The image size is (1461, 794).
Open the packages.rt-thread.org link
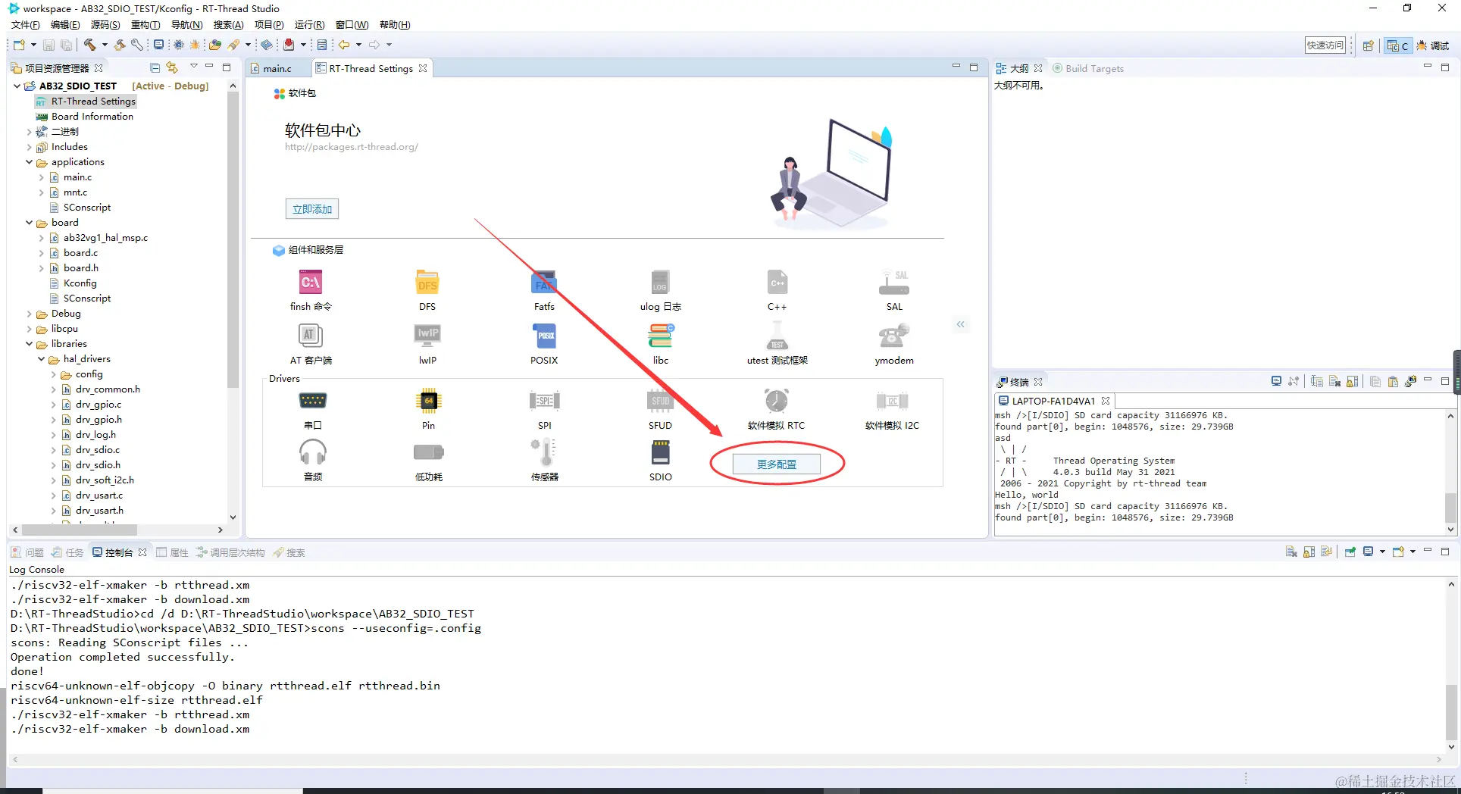tap(352, 147)
